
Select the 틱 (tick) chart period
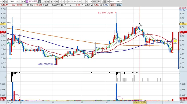click(x=57, y=2)
